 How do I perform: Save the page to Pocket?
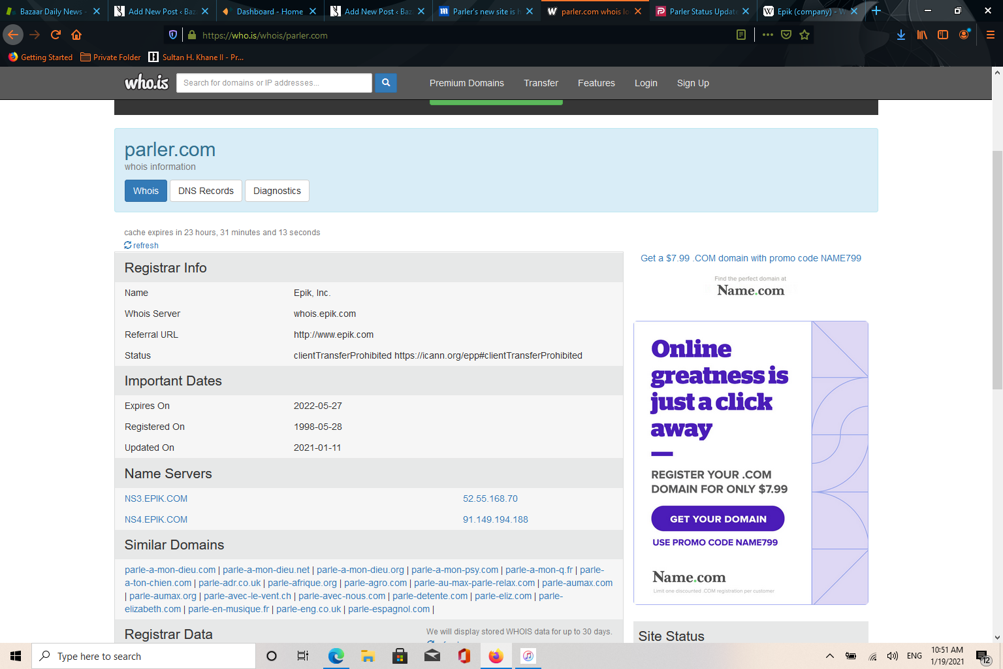[x=786, y=35]
